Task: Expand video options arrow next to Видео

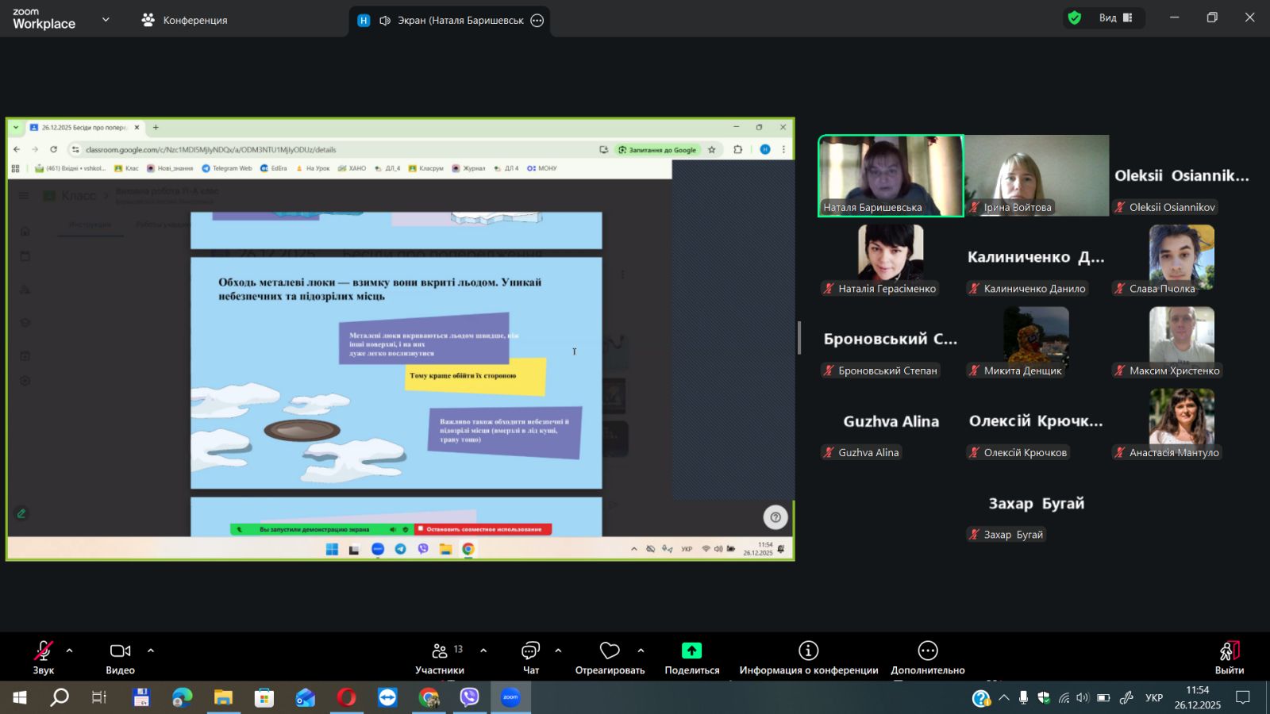Action: point(151,651)
